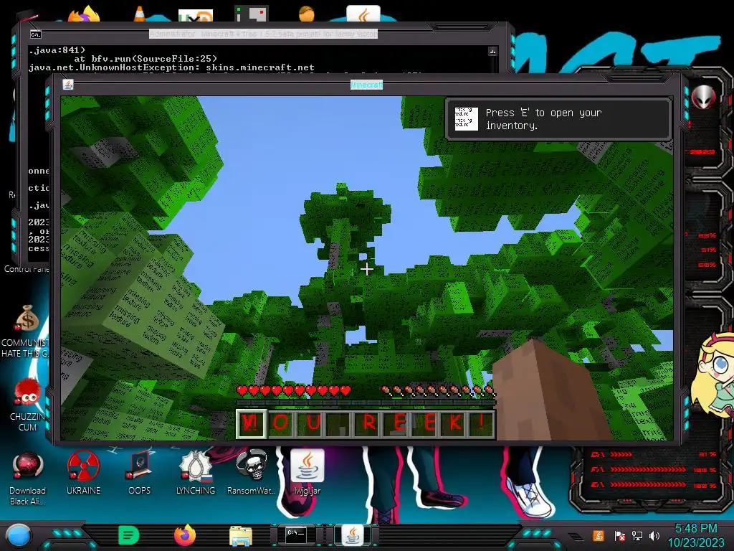Viewport: 734px width, 551px height.
Task: Open the Action Center flag tray icon
Action: (619, 535)
